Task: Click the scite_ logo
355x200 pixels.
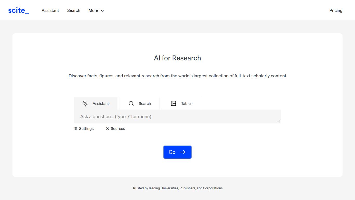Action: (18, 10)
